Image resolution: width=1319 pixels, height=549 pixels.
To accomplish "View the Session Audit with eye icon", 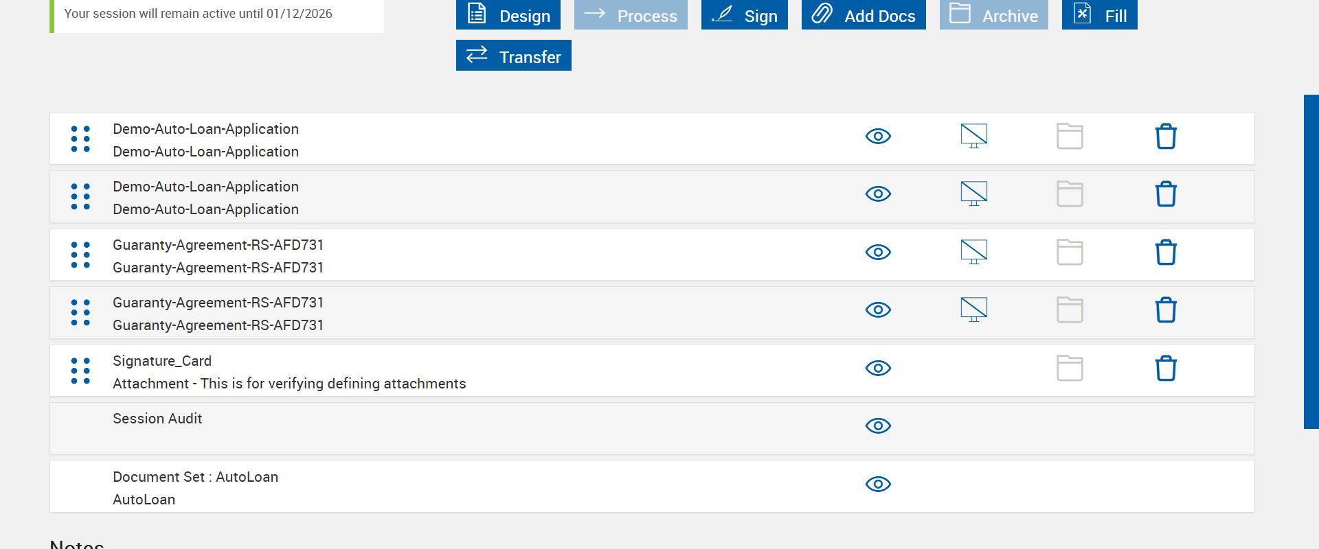I will (878, 426).
